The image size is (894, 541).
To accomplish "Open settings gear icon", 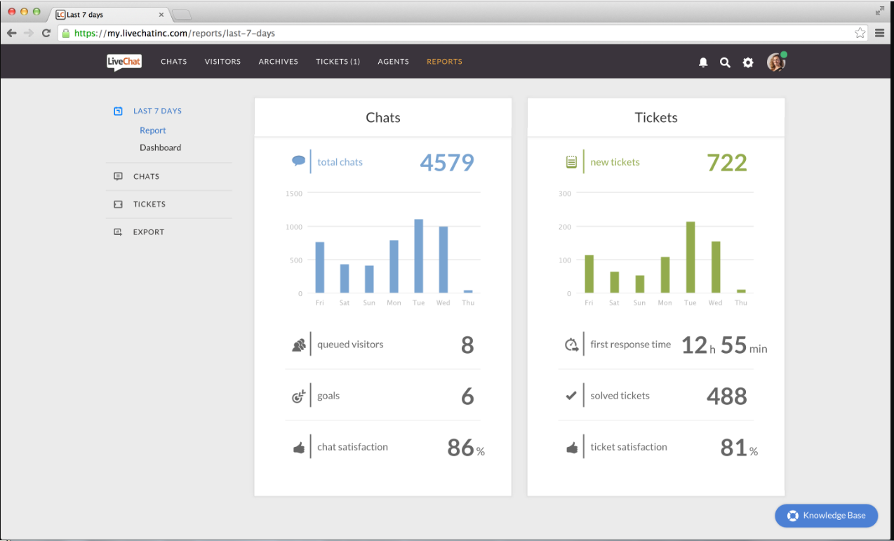I will coord(748,62).
